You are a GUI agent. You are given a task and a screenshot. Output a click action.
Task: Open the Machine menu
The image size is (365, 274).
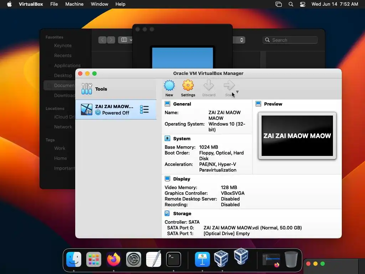point(74,4)
